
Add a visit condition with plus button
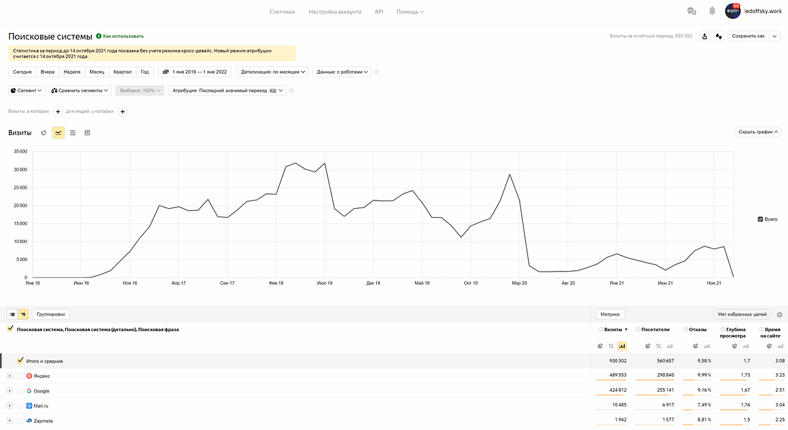[58, 111]
